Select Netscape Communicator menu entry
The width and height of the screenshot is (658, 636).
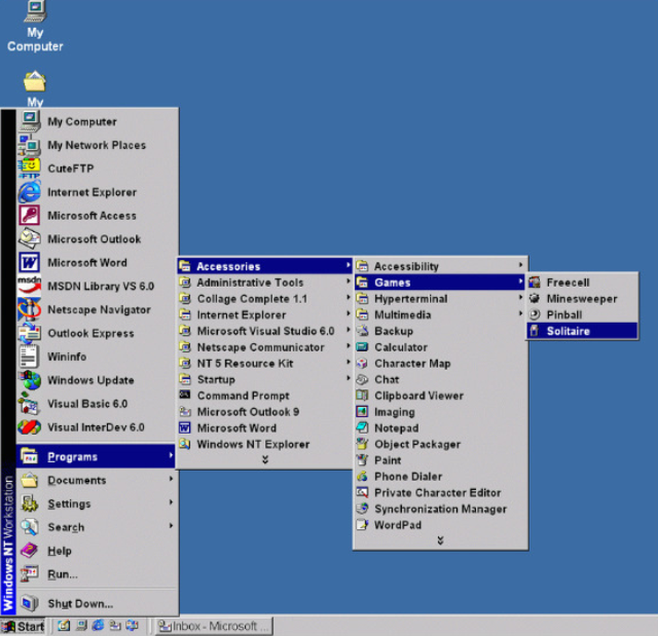(x=265, y=347)
